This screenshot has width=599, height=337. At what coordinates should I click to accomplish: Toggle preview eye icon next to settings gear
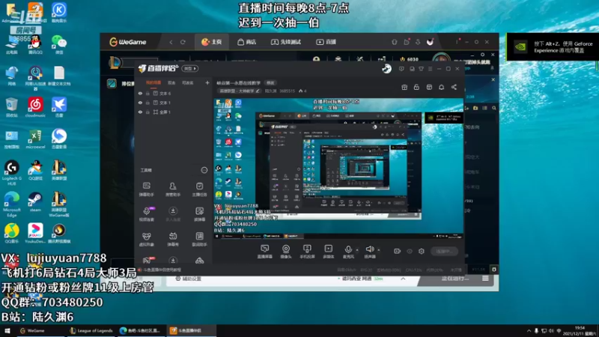410,251
